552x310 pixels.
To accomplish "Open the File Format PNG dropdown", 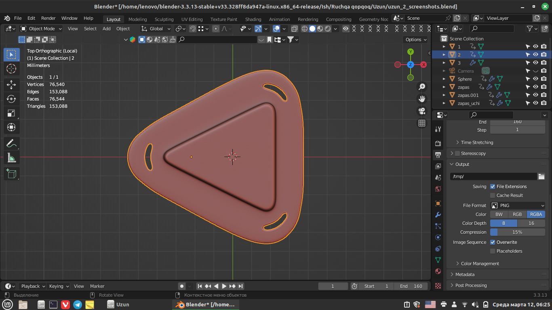I will [518, 205].
